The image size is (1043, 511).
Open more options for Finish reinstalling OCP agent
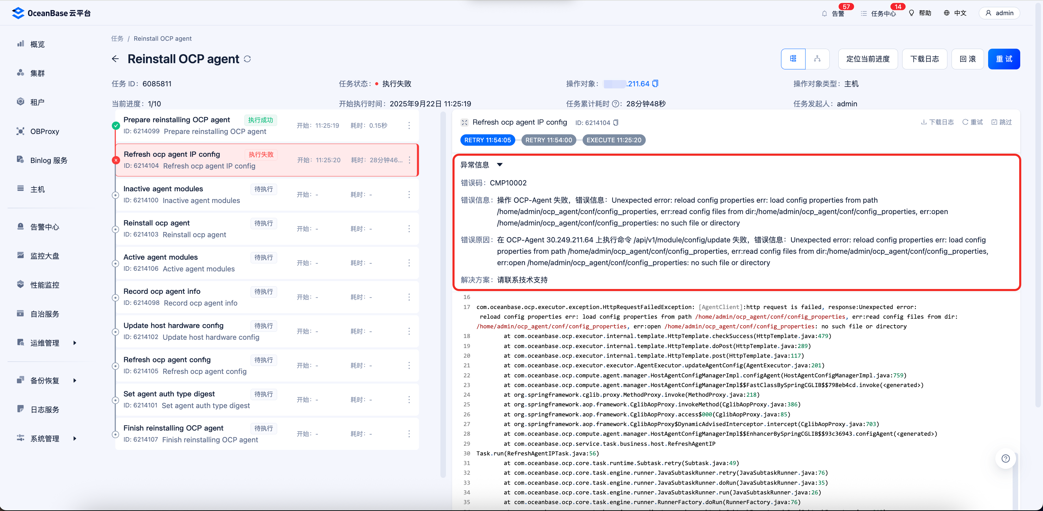pyautogui.click(x=409, y=434)
